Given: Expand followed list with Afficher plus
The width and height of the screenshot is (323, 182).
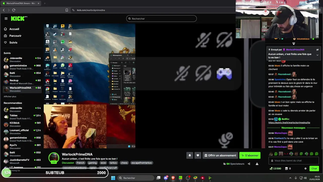Looking at the screenshot, I should (x=10, y=97).
